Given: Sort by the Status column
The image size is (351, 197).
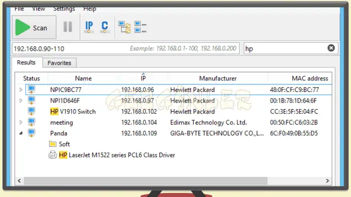Looking at the screenshot, I should (x=31, y=78).
